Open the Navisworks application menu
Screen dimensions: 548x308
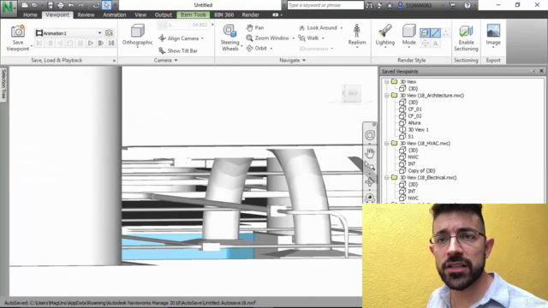(8, 8)
